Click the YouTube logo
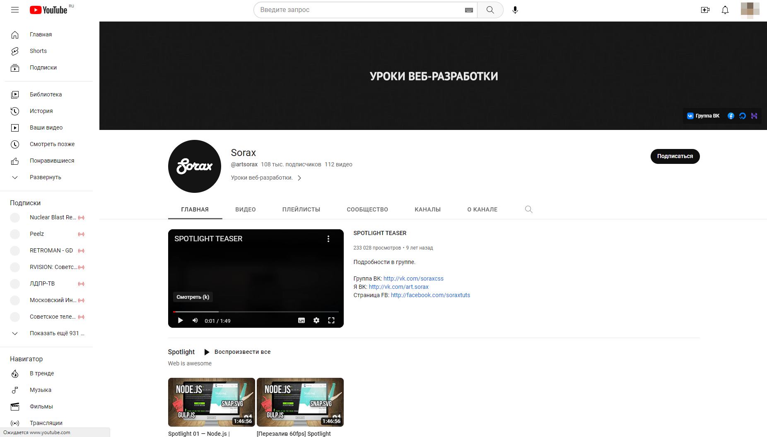This screenshot has height=437, width=767. pyautogui.click(x=48, y=10)
